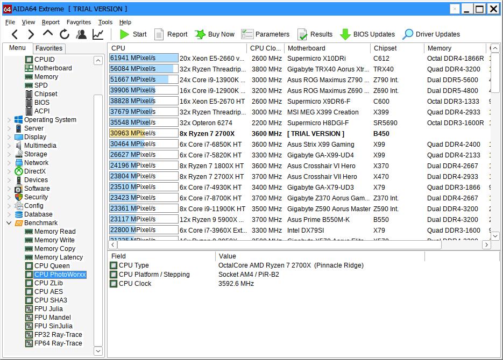Screen dimensions: 503x360
Task: Click the Buy Now button
Action: [x=215, y=34]
